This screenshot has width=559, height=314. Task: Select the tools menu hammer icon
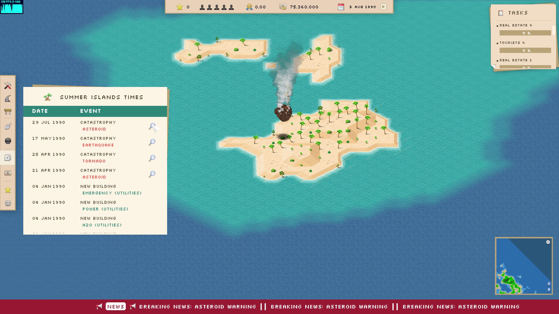(8, 86)
